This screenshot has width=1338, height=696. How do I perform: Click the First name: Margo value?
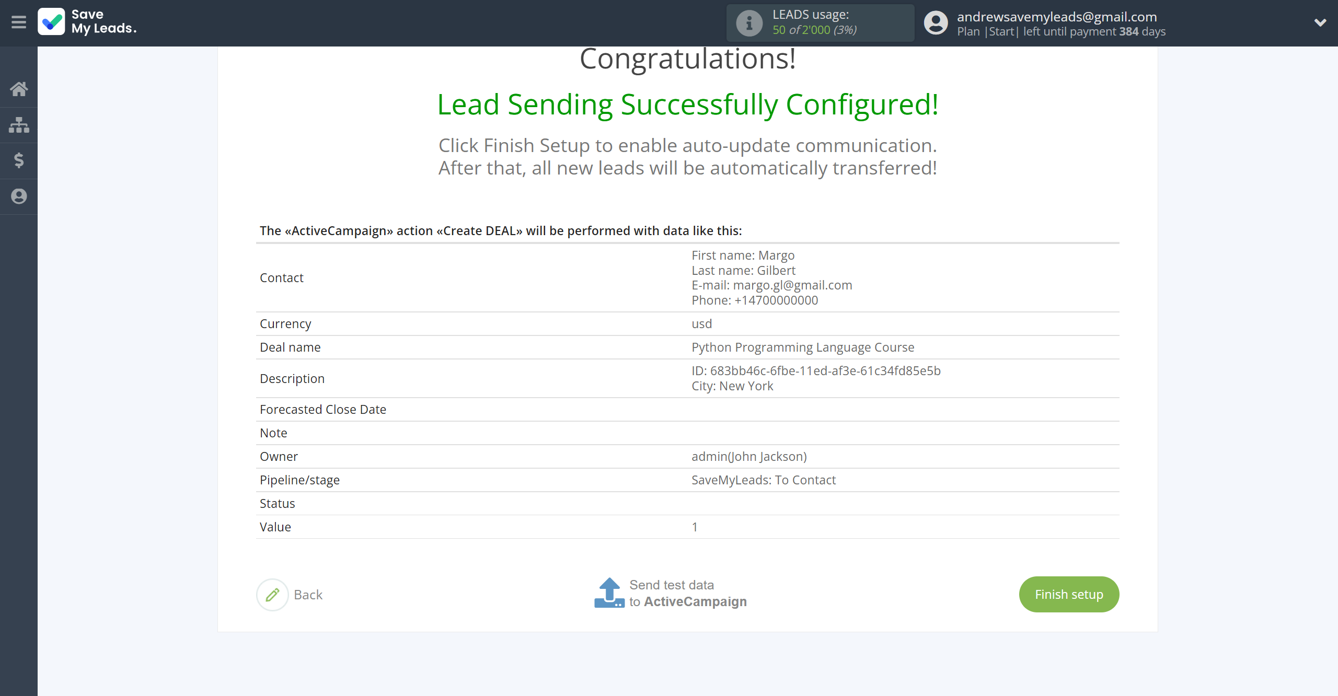click(743, 255)
